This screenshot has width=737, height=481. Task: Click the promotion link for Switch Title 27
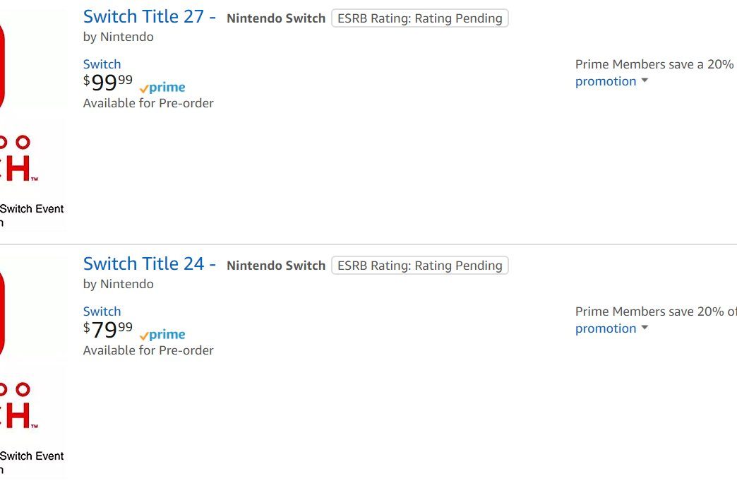point(606,81)
